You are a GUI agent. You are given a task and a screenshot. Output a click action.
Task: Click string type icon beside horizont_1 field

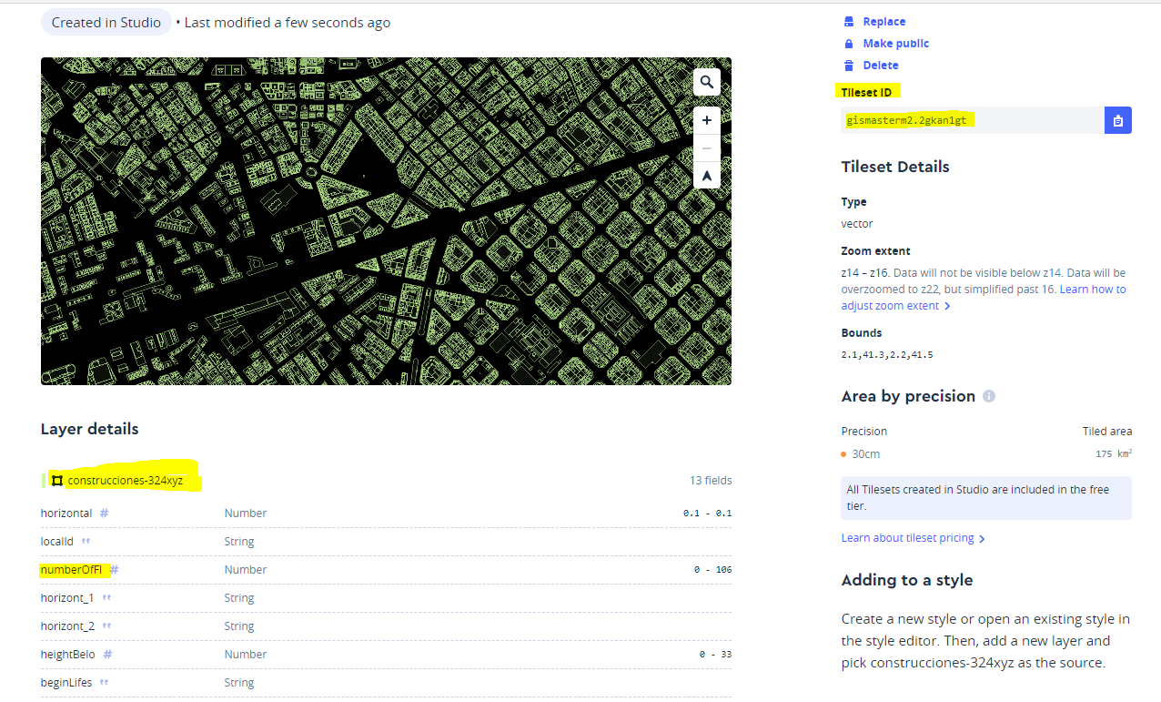(106, 597)
